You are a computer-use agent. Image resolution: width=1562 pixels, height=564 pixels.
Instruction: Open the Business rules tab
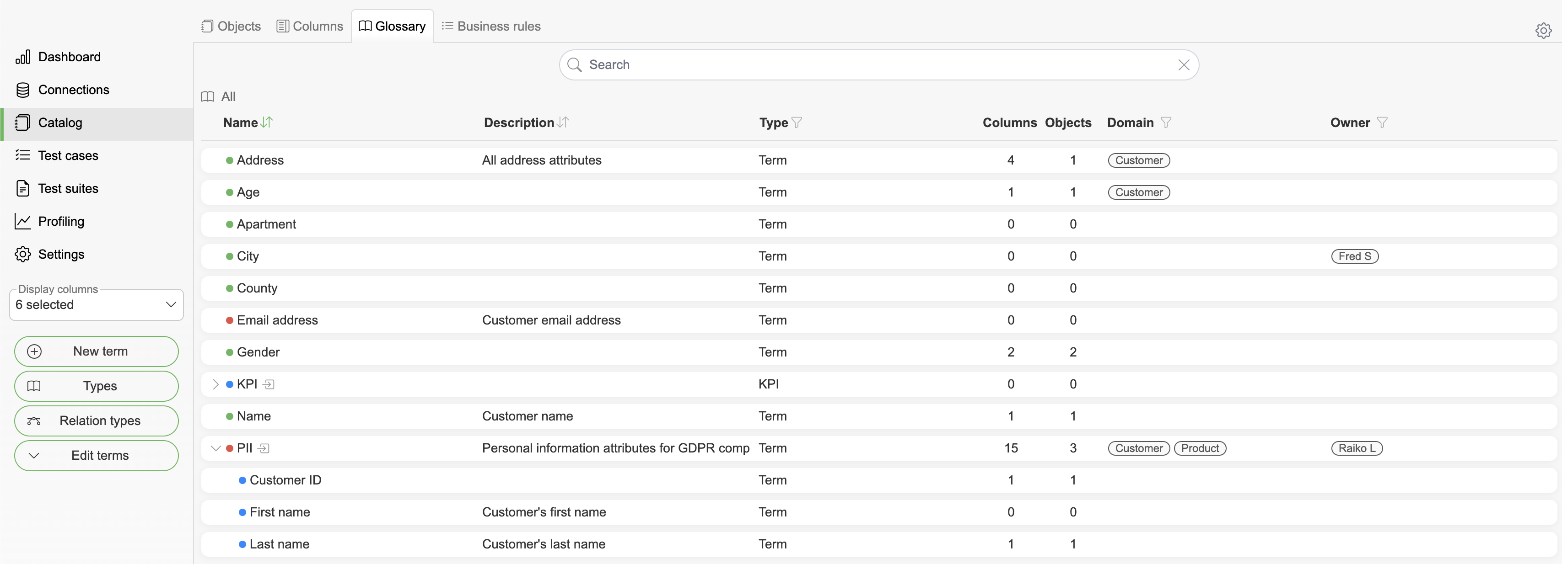tap(491, 26)
